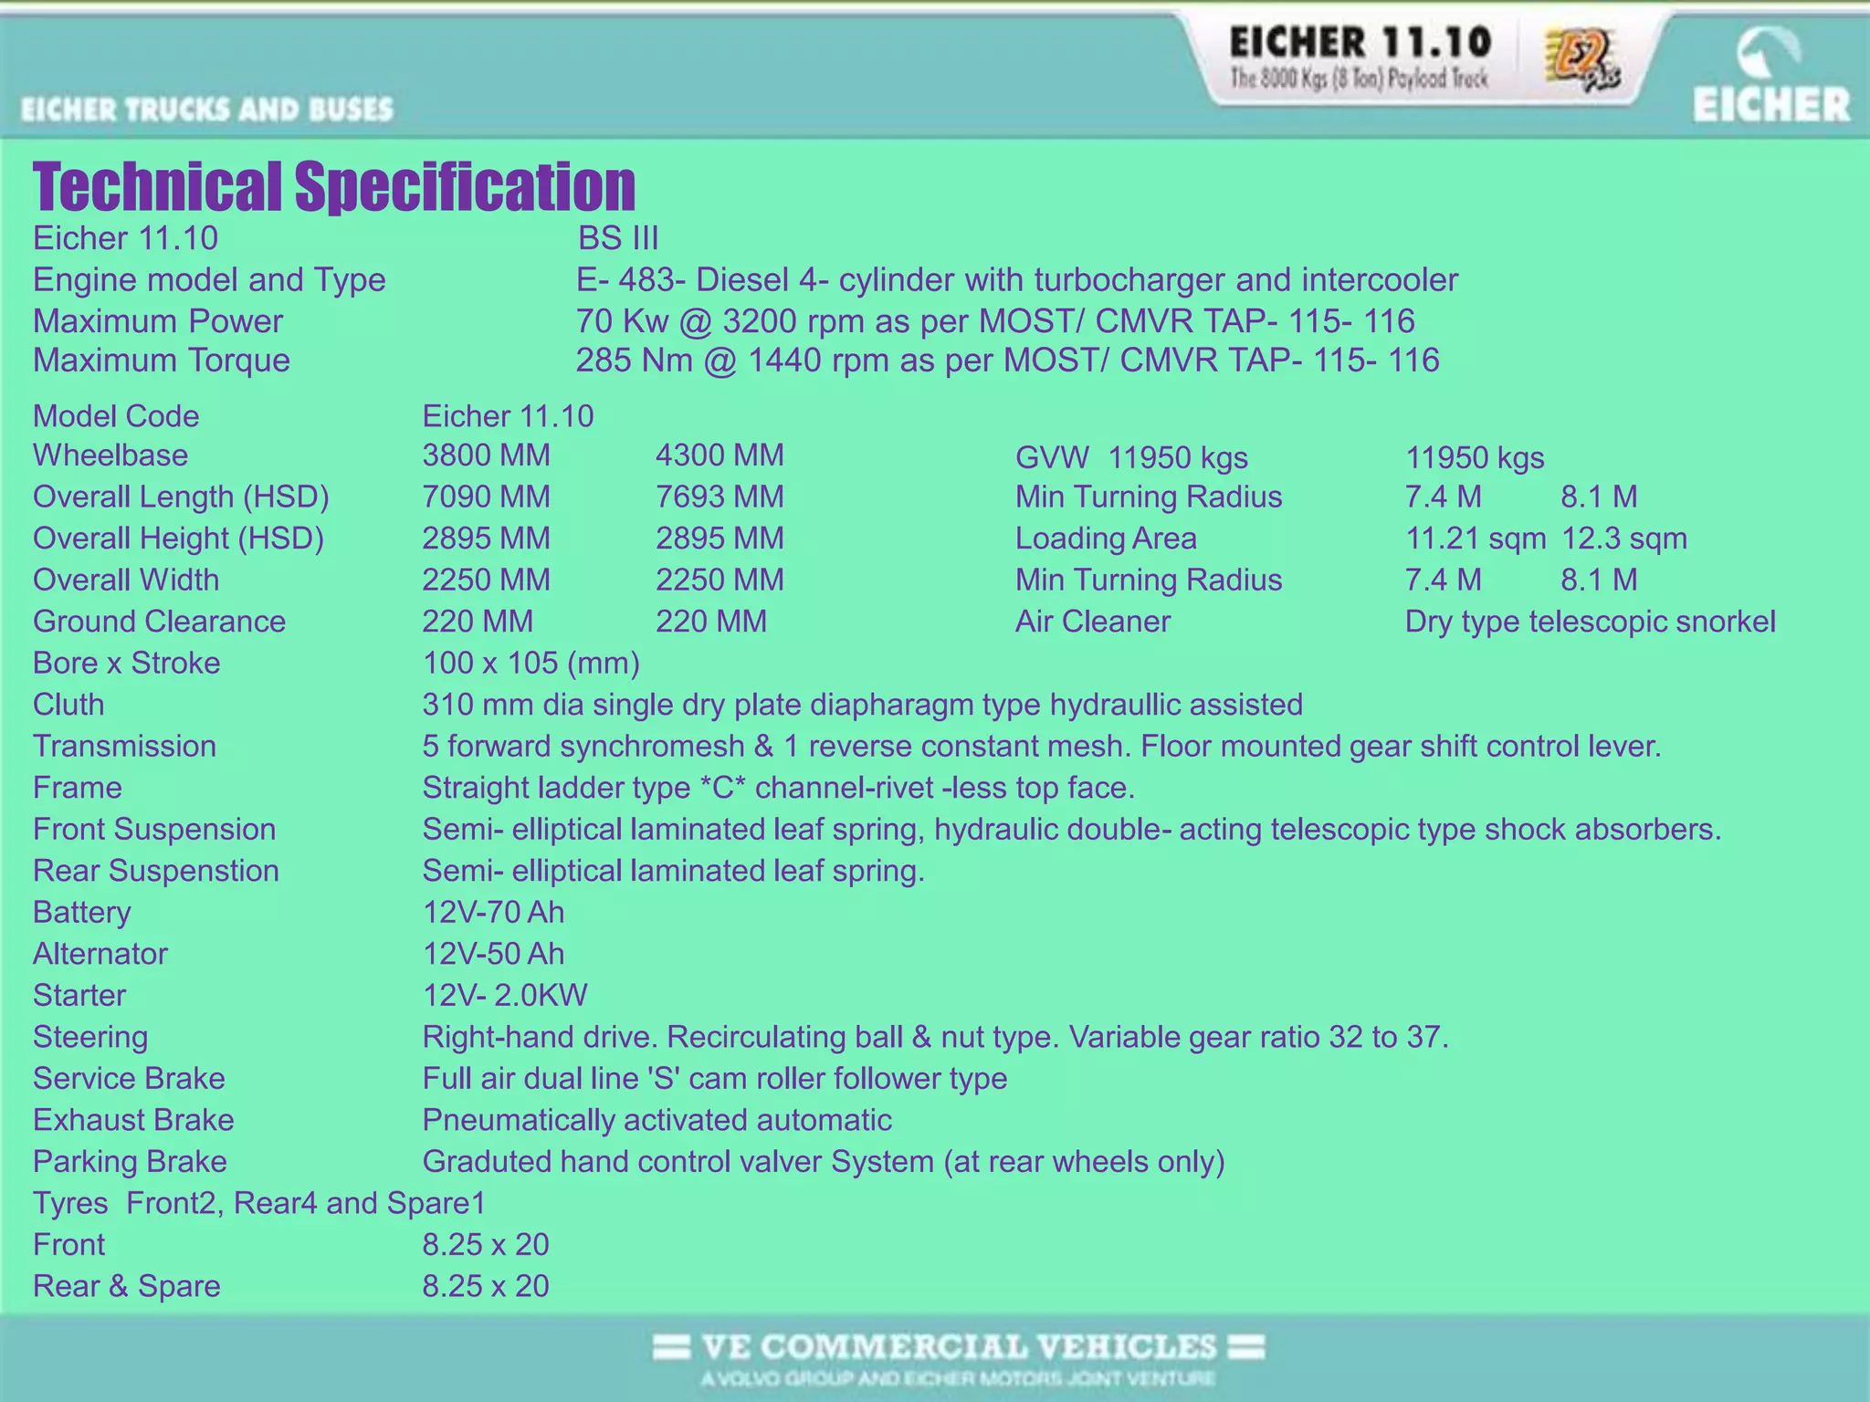Click the Eicher Trucks and Buses header text
This screenshot has width=1870, height=1402.
tap(207, 110)
